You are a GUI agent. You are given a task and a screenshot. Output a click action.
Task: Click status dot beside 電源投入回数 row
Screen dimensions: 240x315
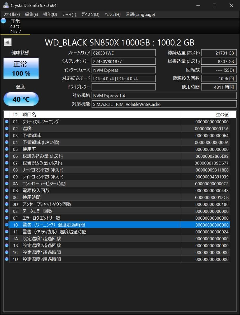6,190
